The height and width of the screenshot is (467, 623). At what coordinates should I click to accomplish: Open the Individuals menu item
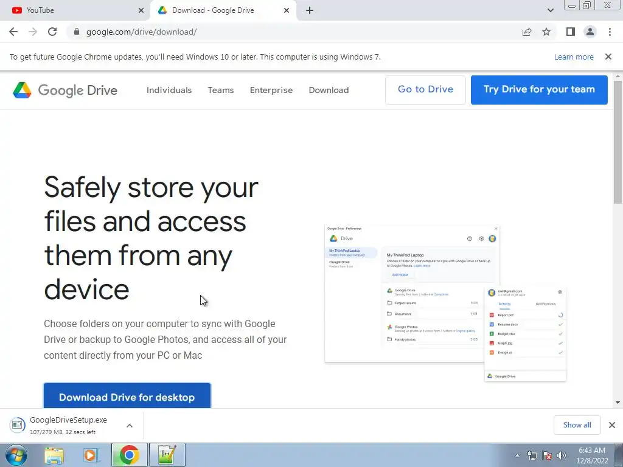point(169,90)
